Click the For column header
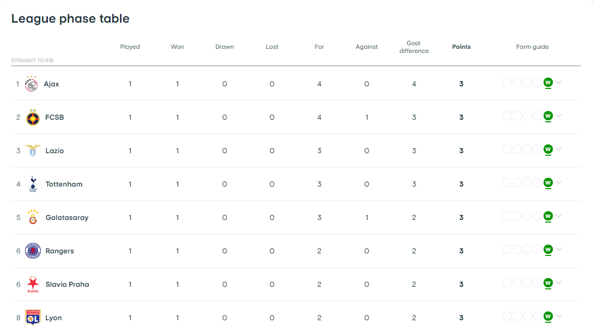The width and height of the screenshot is (593, 331). [x=319, y=47]
